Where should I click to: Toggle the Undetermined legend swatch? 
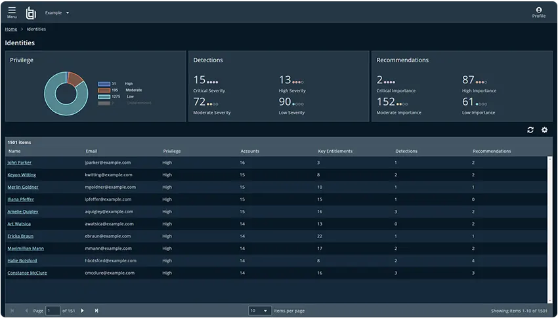[x=104, y=104]
